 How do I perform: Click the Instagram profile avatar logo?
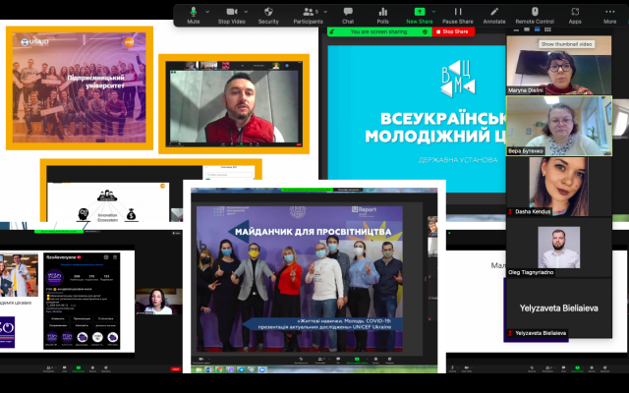pyautogui.click(x=54, y=277)
